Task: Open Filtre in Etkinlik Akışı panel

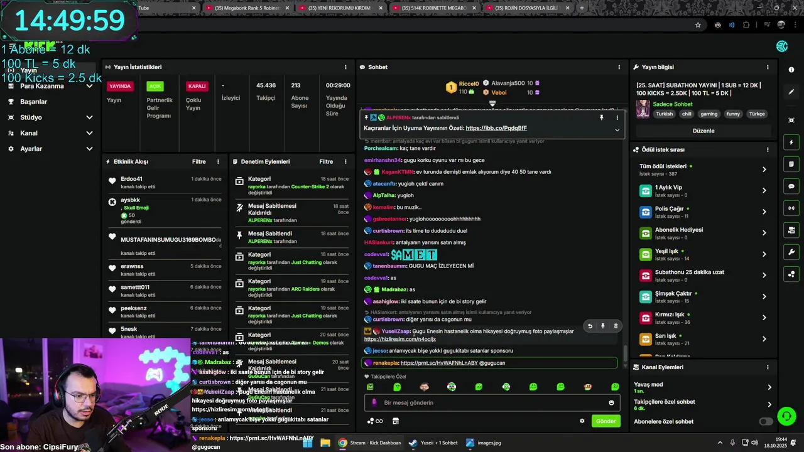Action: 198,162
